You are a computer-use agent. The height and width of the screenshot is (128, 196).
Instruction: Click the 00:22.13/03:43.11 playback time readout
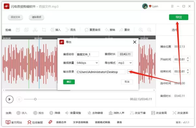click(x=141, y=99)
